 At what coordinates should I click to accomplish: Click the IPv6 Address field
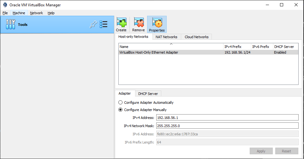coord(227,134)
